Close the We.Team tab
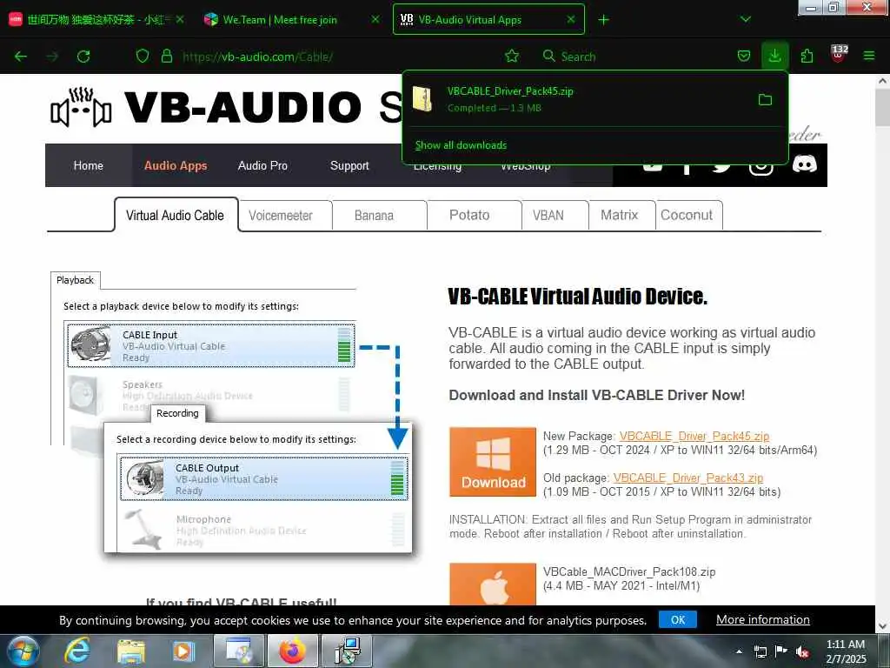The image size is (890, 668). (375, 19)
